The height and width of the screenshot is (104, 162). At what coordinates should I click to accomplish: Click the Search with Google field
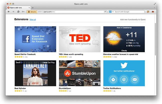[129, 12]
